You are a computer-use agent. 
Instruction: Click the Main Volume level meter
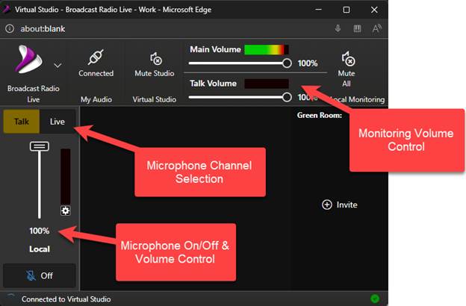267,49
